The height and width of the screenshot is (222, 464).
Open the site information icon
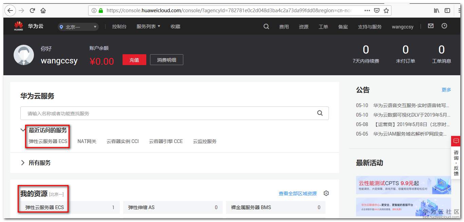[x=94, y=11]
